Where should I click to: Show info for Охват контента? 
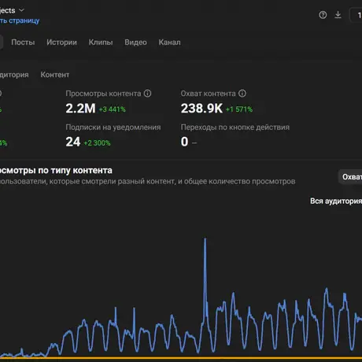(x=242, y=94)
